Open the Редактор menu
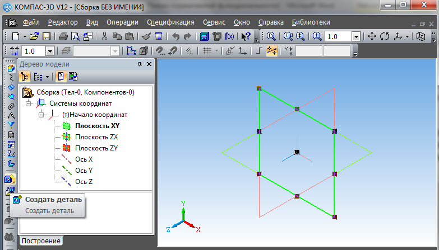 [x=63, y=22]
